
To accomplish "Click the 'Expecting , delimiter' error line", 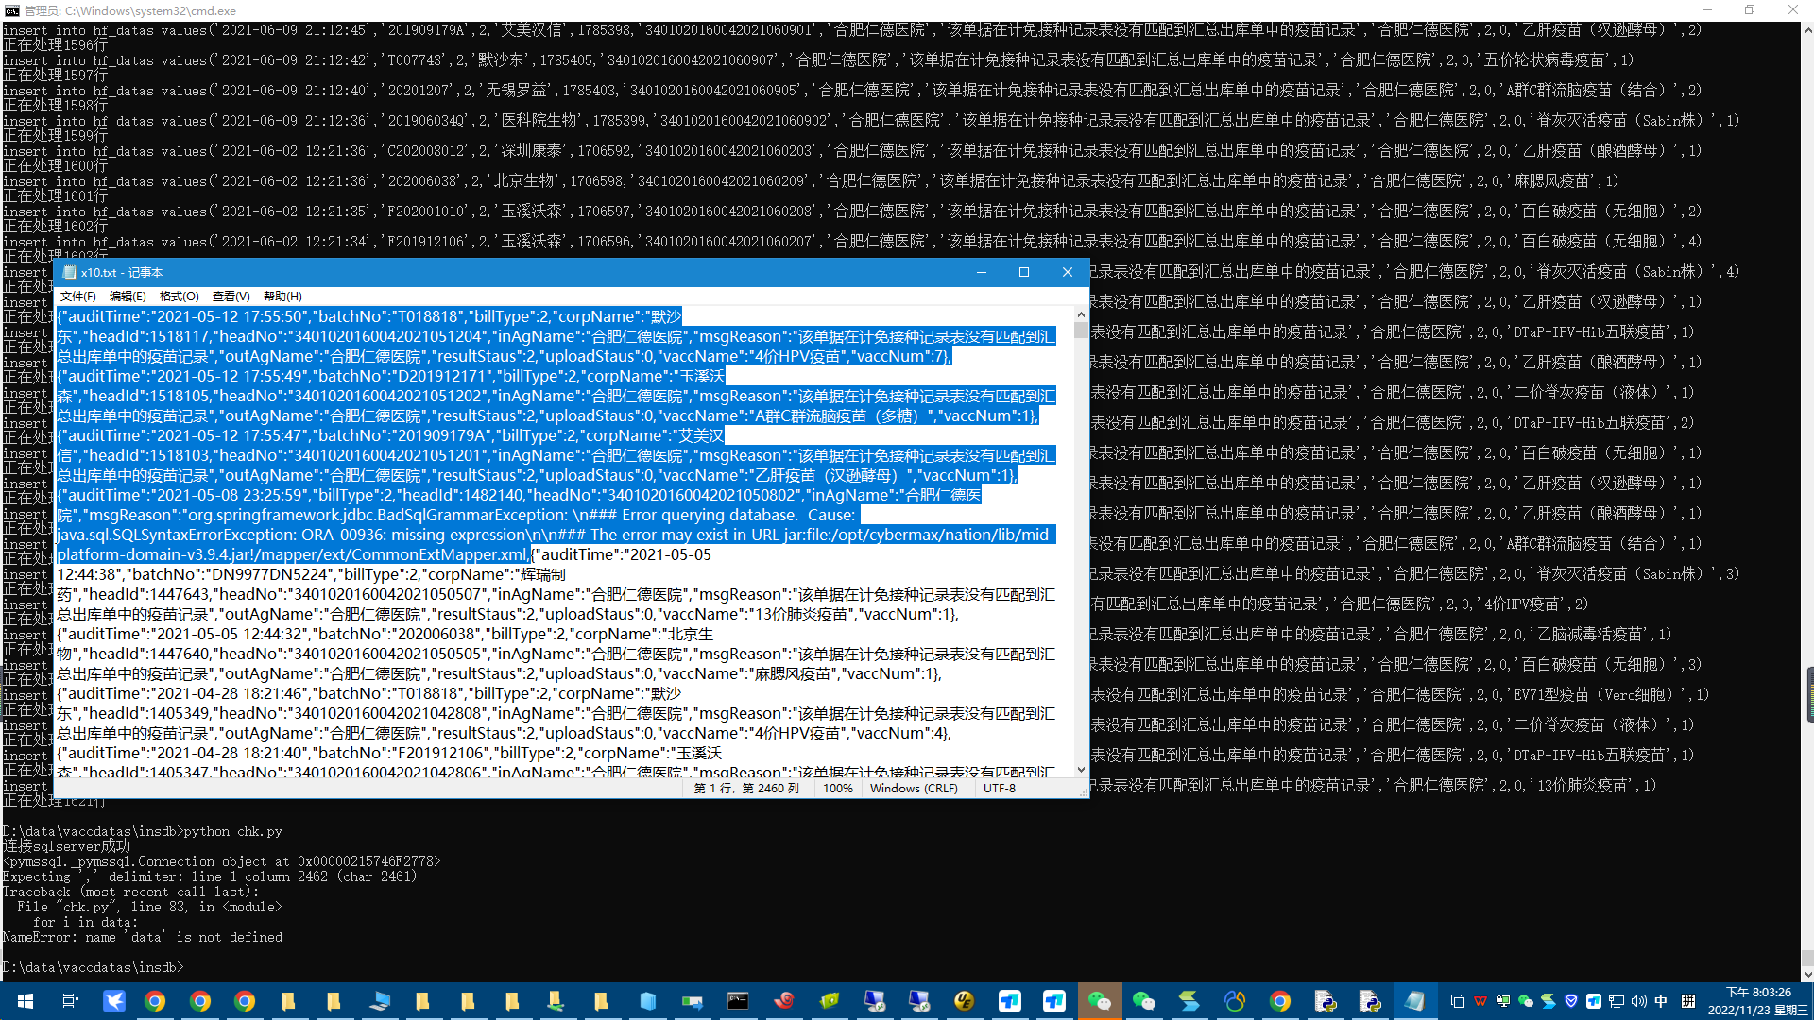I will [210, 877].
